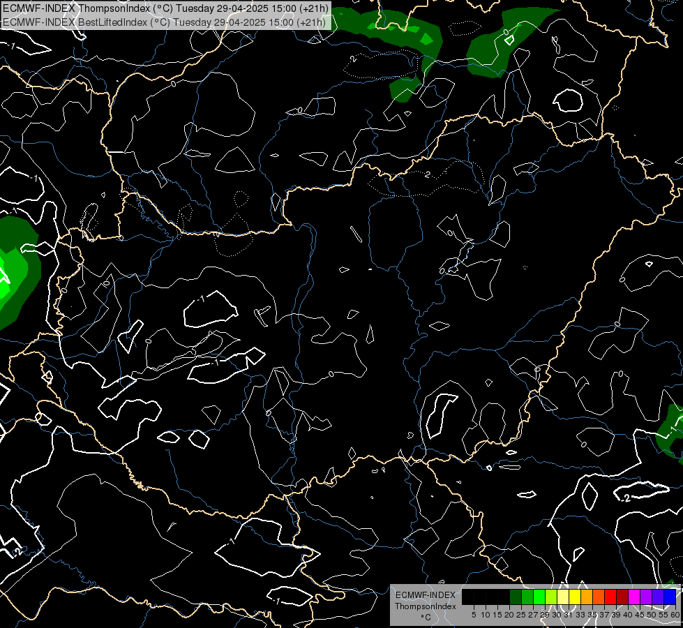Click the legend tick value 25
The height and width of the screenshot is (628, 683).
[x=521, y=615]
